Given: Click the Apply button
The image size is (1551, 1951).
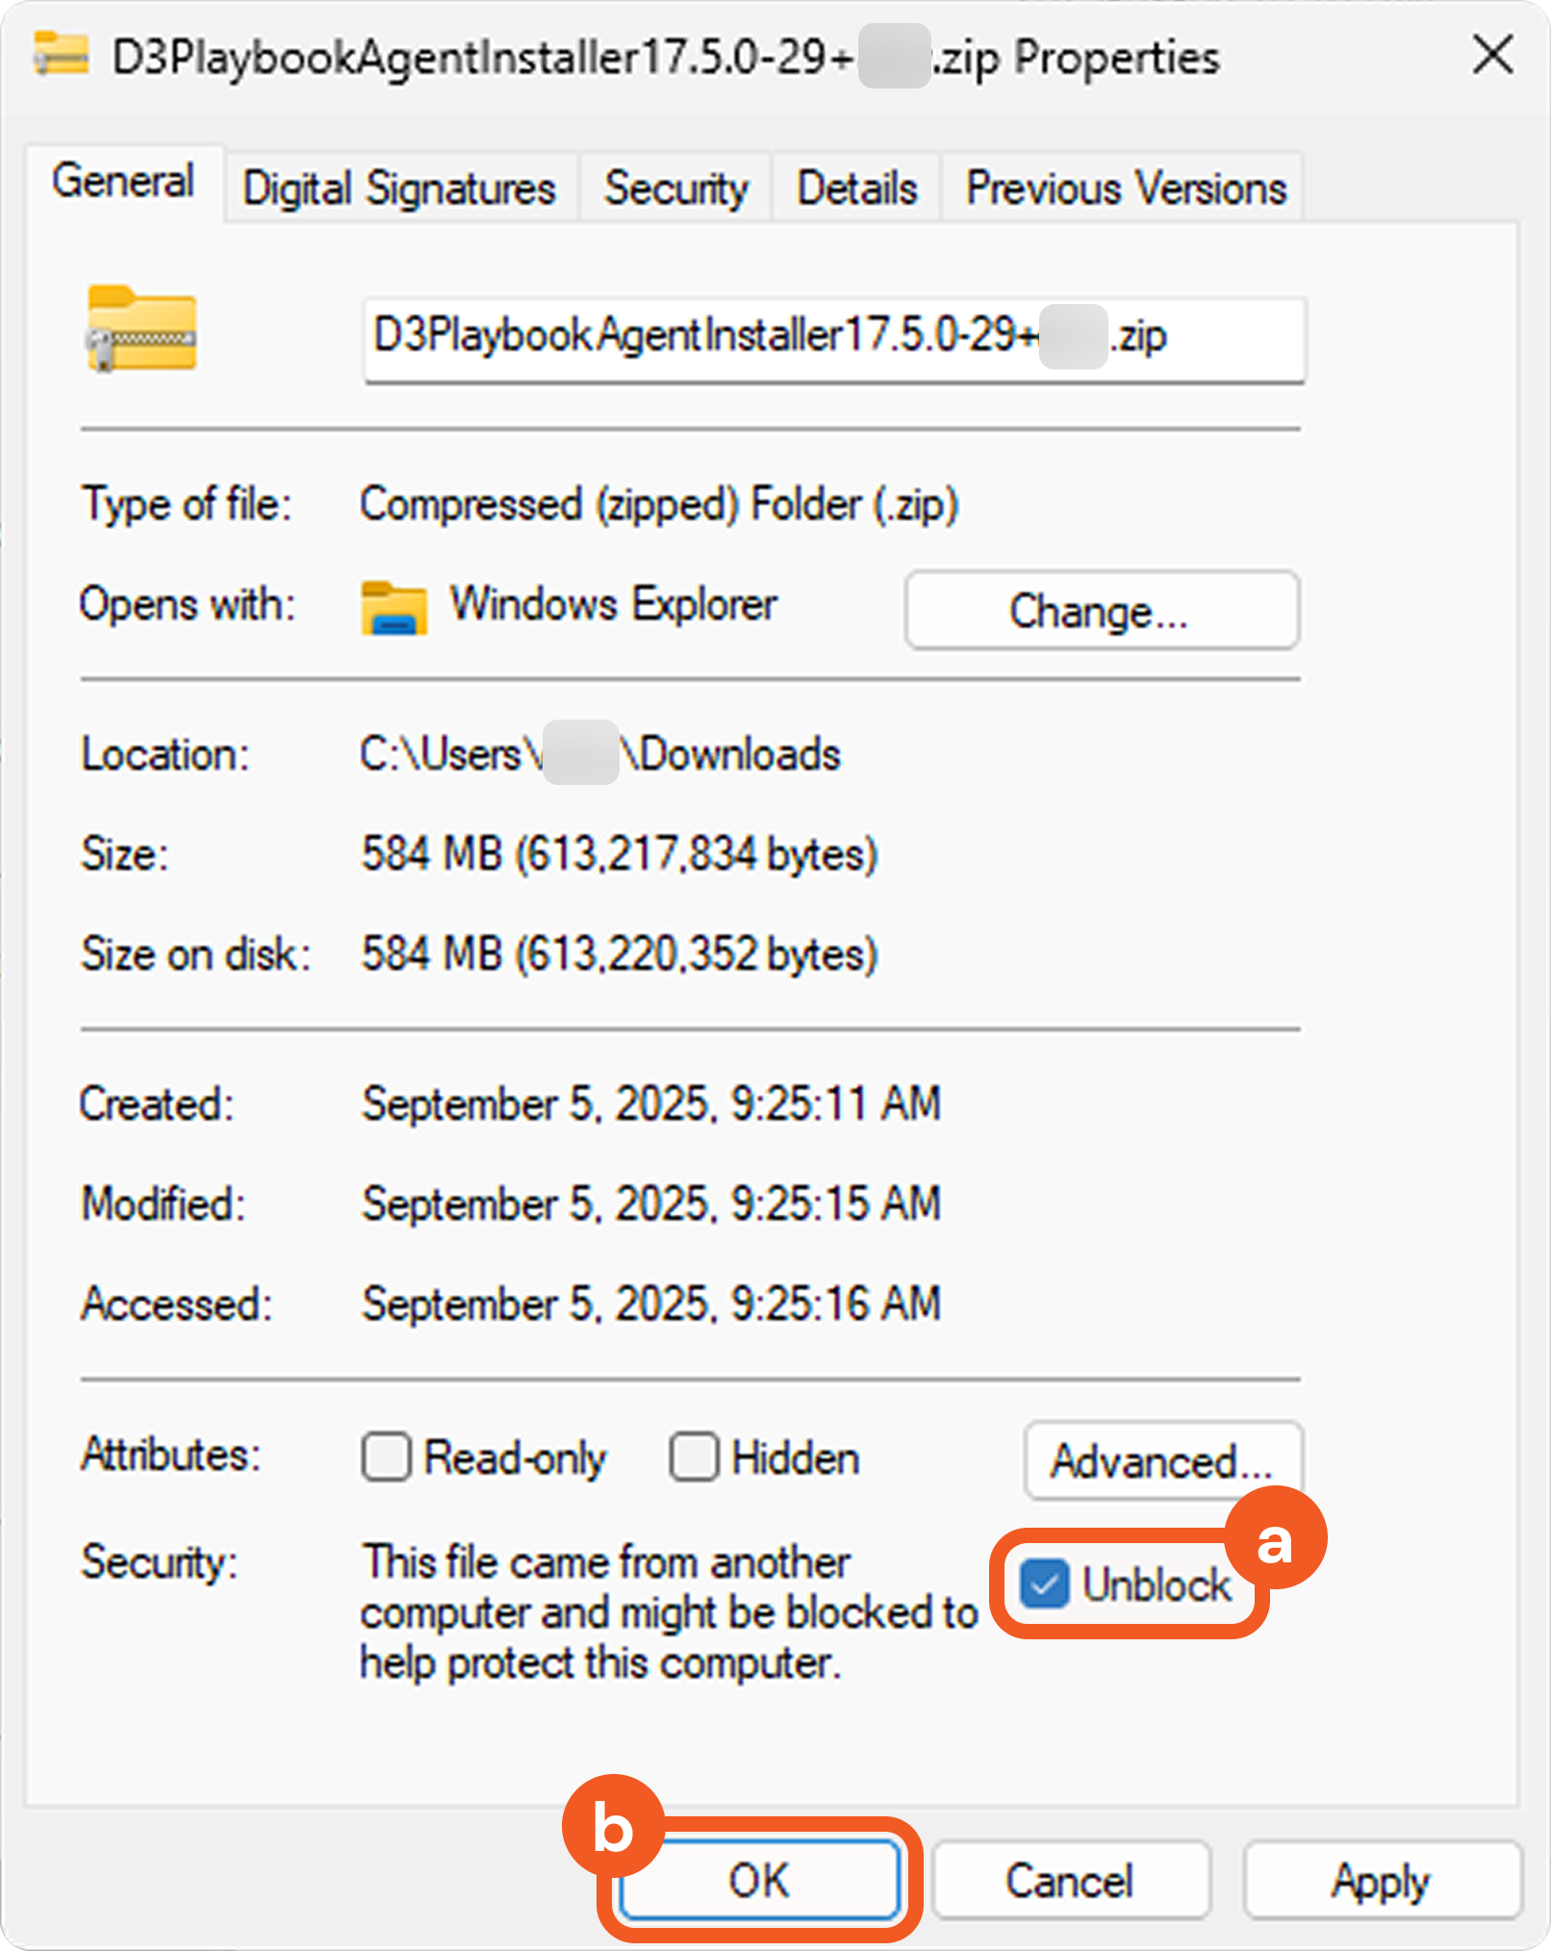Looking at the screenshot, I should [1381, 1881].
